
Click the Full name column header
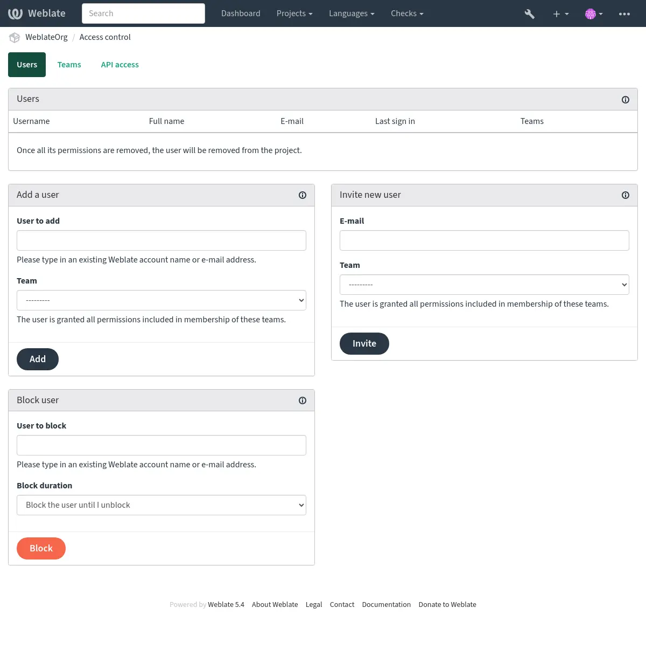(x=167, y=121)
